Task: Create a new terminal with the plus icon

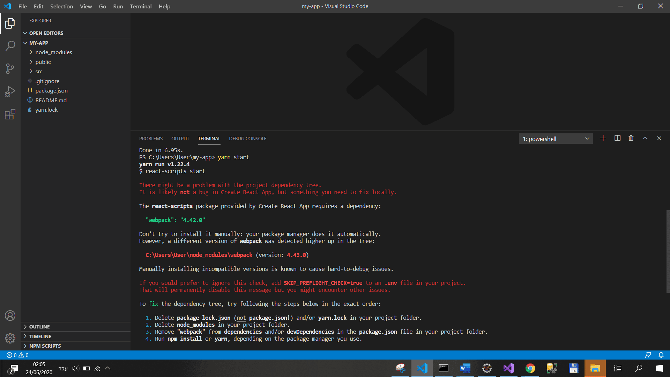Action: coord(603,138)
